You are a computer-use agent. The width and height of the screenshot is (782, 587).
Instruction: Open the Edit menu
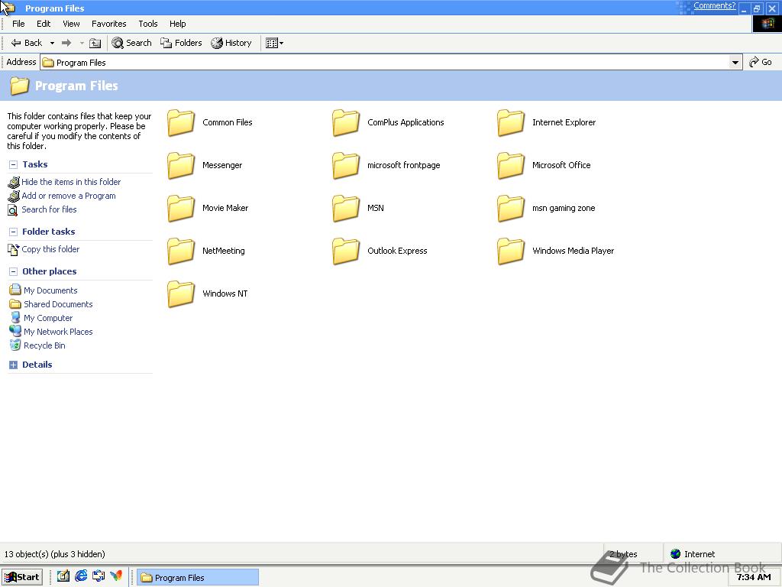click(x=44, y=24)
